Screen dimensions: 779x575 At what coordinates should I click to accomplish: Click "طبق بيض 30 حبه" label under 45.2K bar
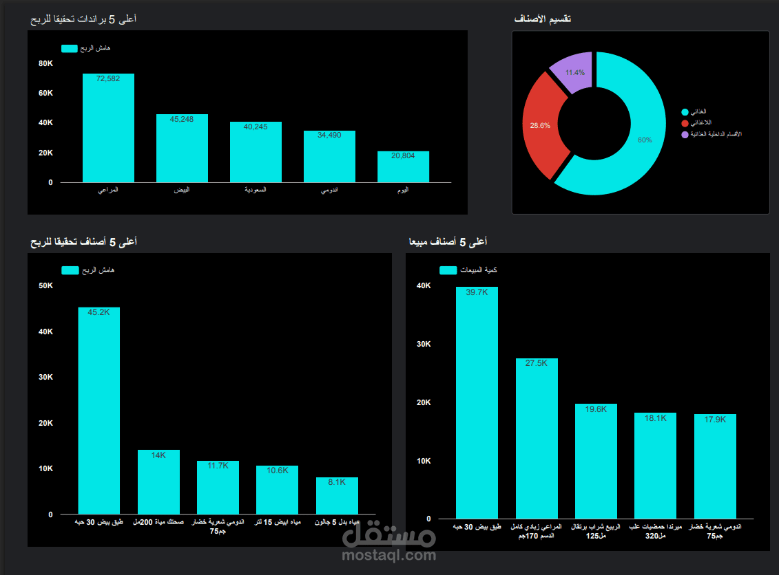(99, 522)
